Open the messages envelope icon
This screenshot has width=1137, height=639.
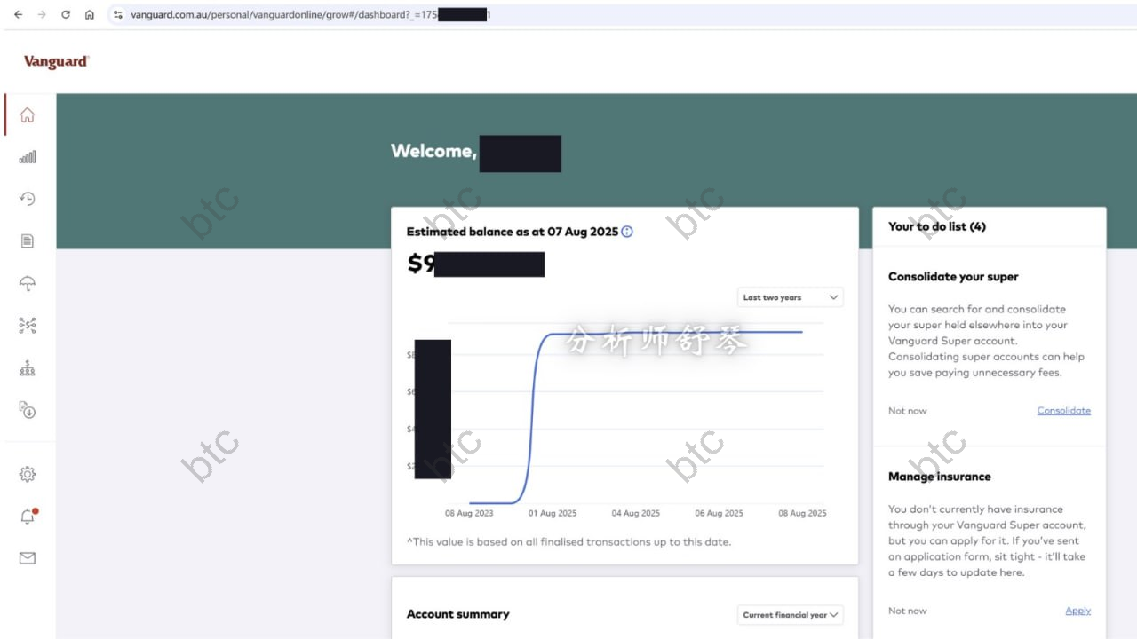point(28,558)
